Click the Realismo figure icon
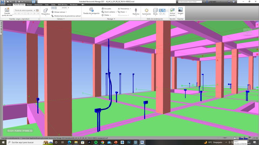 [x=136, y=10]
